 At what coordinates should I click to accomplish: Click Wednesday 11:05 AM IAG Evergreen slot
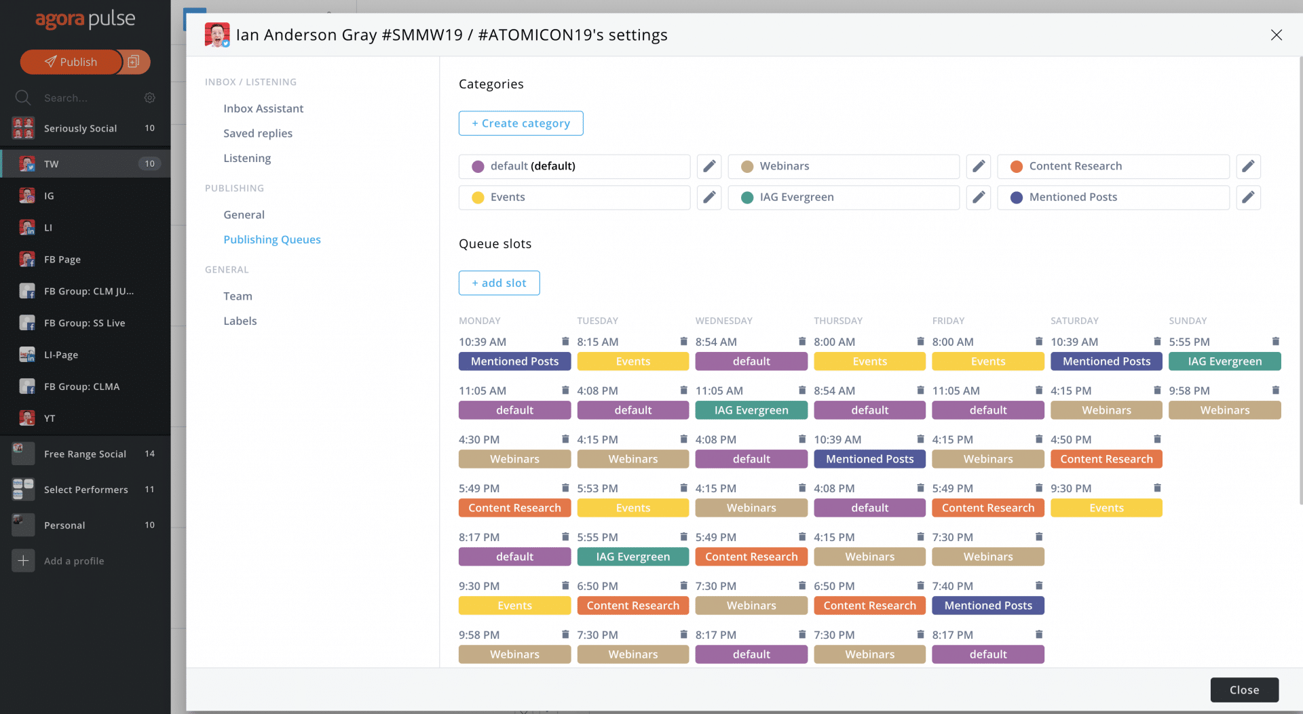(751, 410)
